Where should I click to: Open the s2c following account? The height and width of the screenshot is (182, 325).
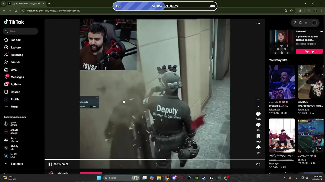pyautogui.click(x=11, y=148)
